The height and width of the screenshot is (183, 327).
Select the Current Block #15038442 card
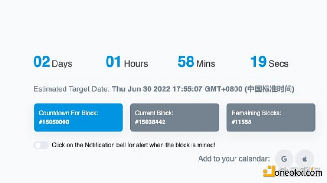coord(175,117)
